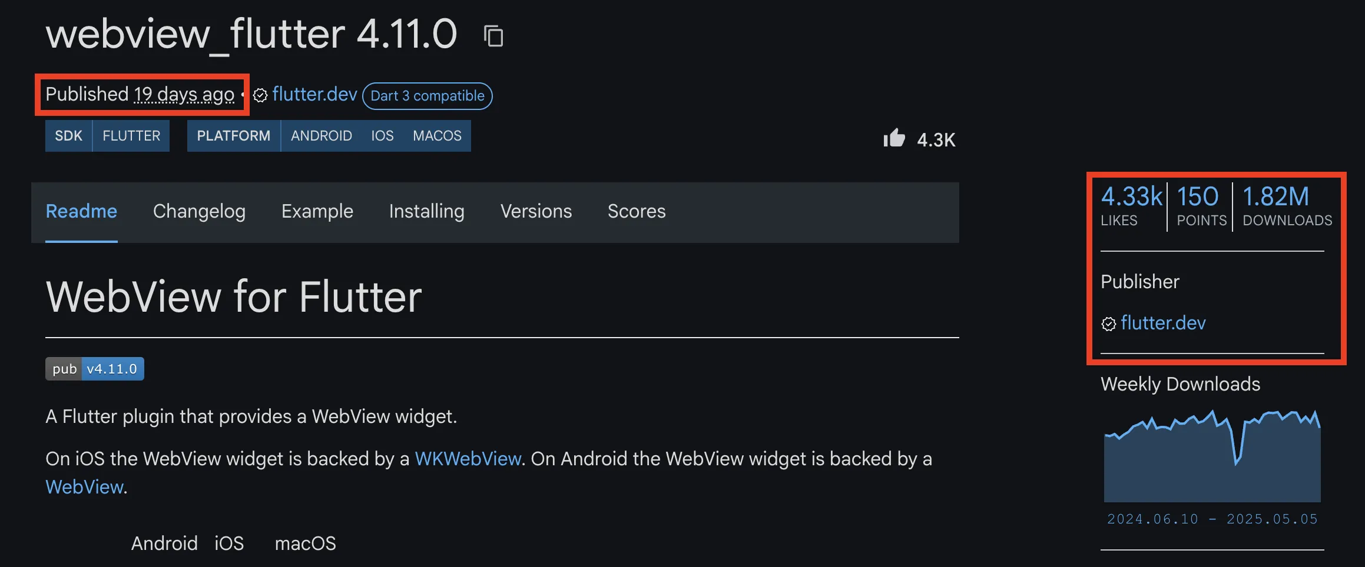Click the thumbs-up like icon
The height and width of the screenshot is (567, 1365).
[894, 138]
